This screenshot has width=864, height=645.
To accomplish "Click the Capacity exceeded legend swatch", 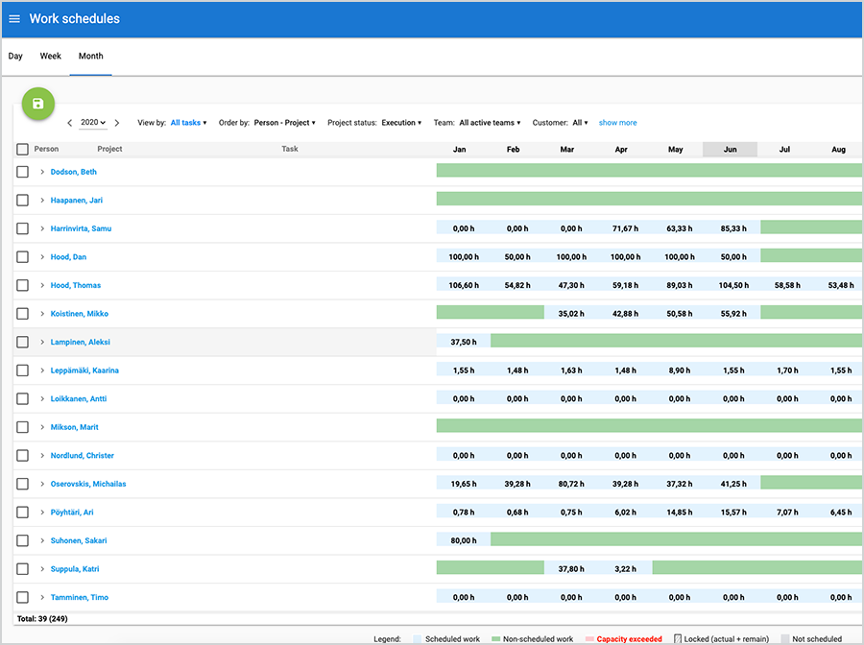I will 589,639.
